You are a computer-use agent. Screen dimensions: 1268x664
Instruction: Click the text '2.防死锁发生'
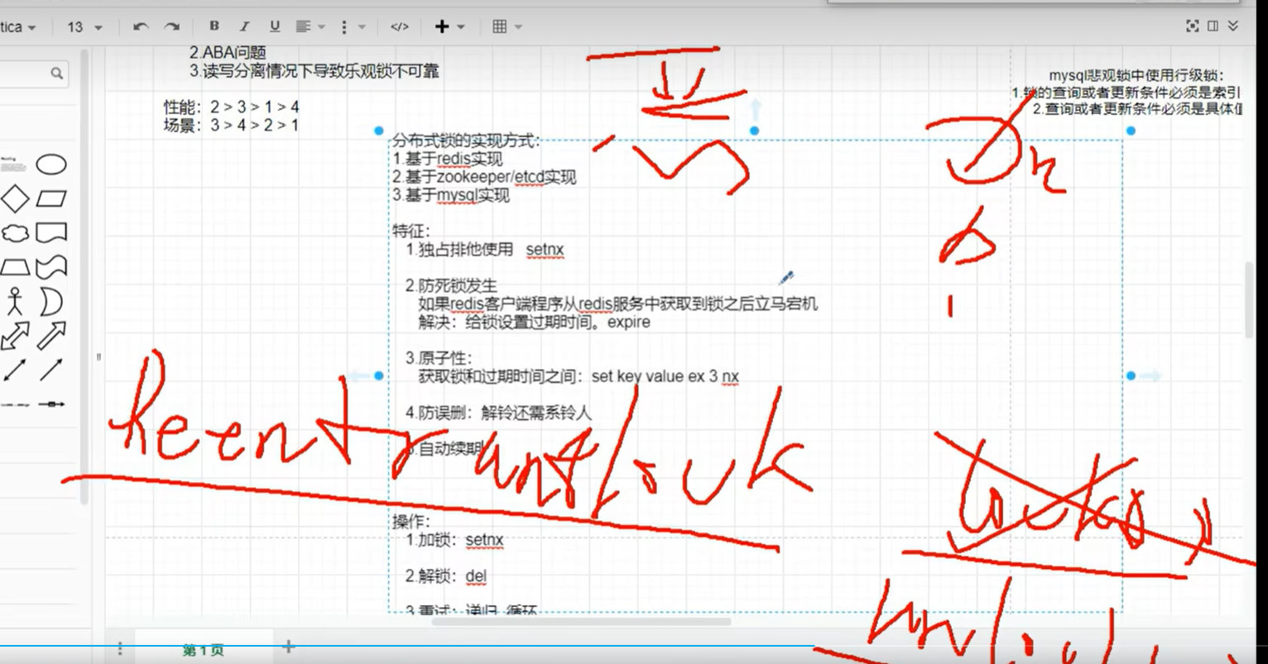pos(451,285)
